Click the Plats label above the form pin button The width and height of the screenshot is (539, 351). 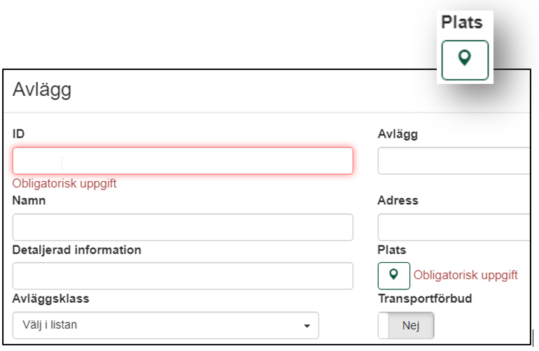pyautogui.click(x=392, y=250)
